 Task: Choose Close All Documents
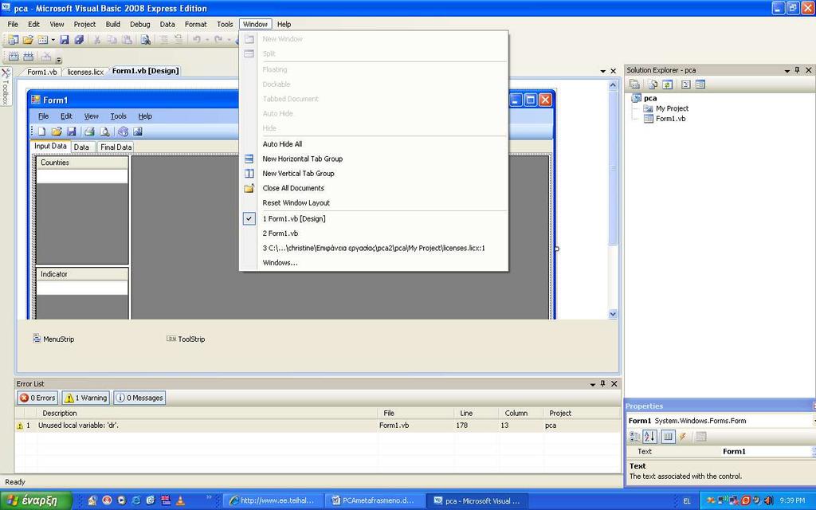coord(293,188)
